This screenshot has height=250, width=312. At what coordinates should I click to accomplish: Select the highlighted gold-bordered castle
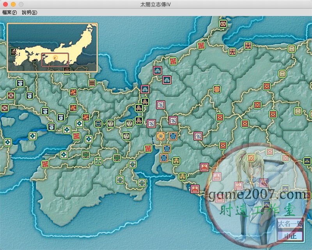(161, 136)
